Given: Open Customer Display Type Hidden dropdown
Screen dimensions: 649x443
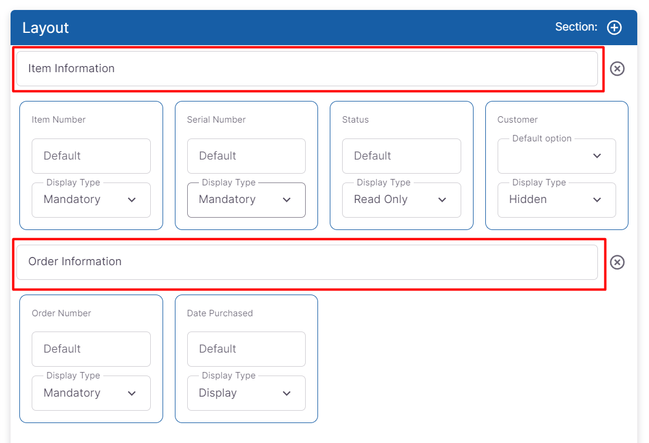Looking at the screenshot, I should (556, 200).
